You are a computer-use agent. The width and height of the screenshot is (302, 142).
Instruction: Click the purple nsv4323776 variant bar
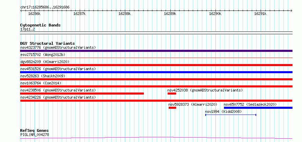point(156,51)
